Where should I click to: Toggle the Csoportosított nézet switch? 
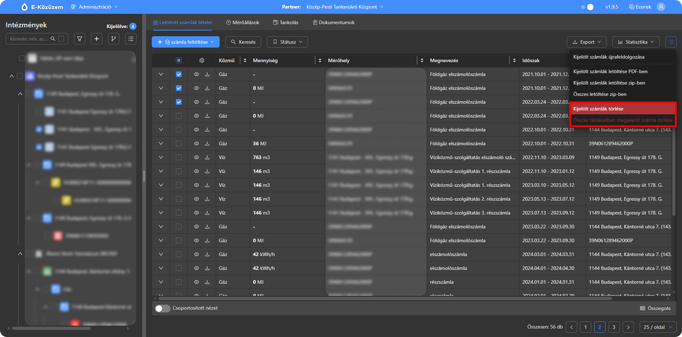point(162,308)
